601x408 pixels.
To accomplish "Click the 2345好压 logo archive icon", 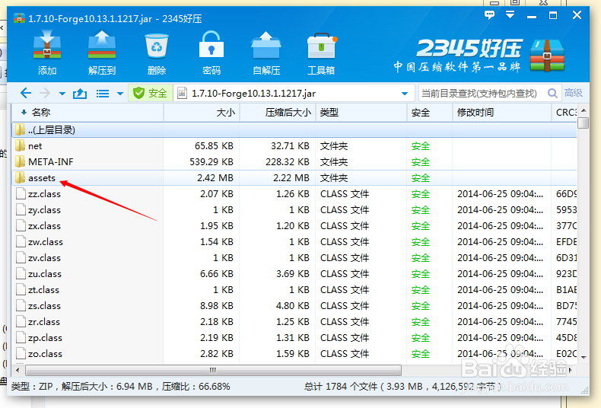I will tap(547, 56).
